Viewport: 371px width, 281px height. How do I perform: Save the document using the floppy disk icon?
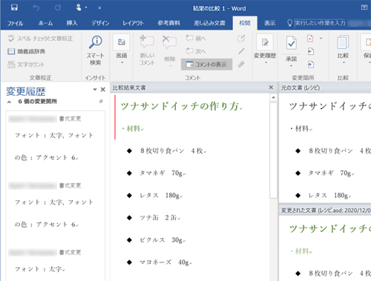coord(14,7)
